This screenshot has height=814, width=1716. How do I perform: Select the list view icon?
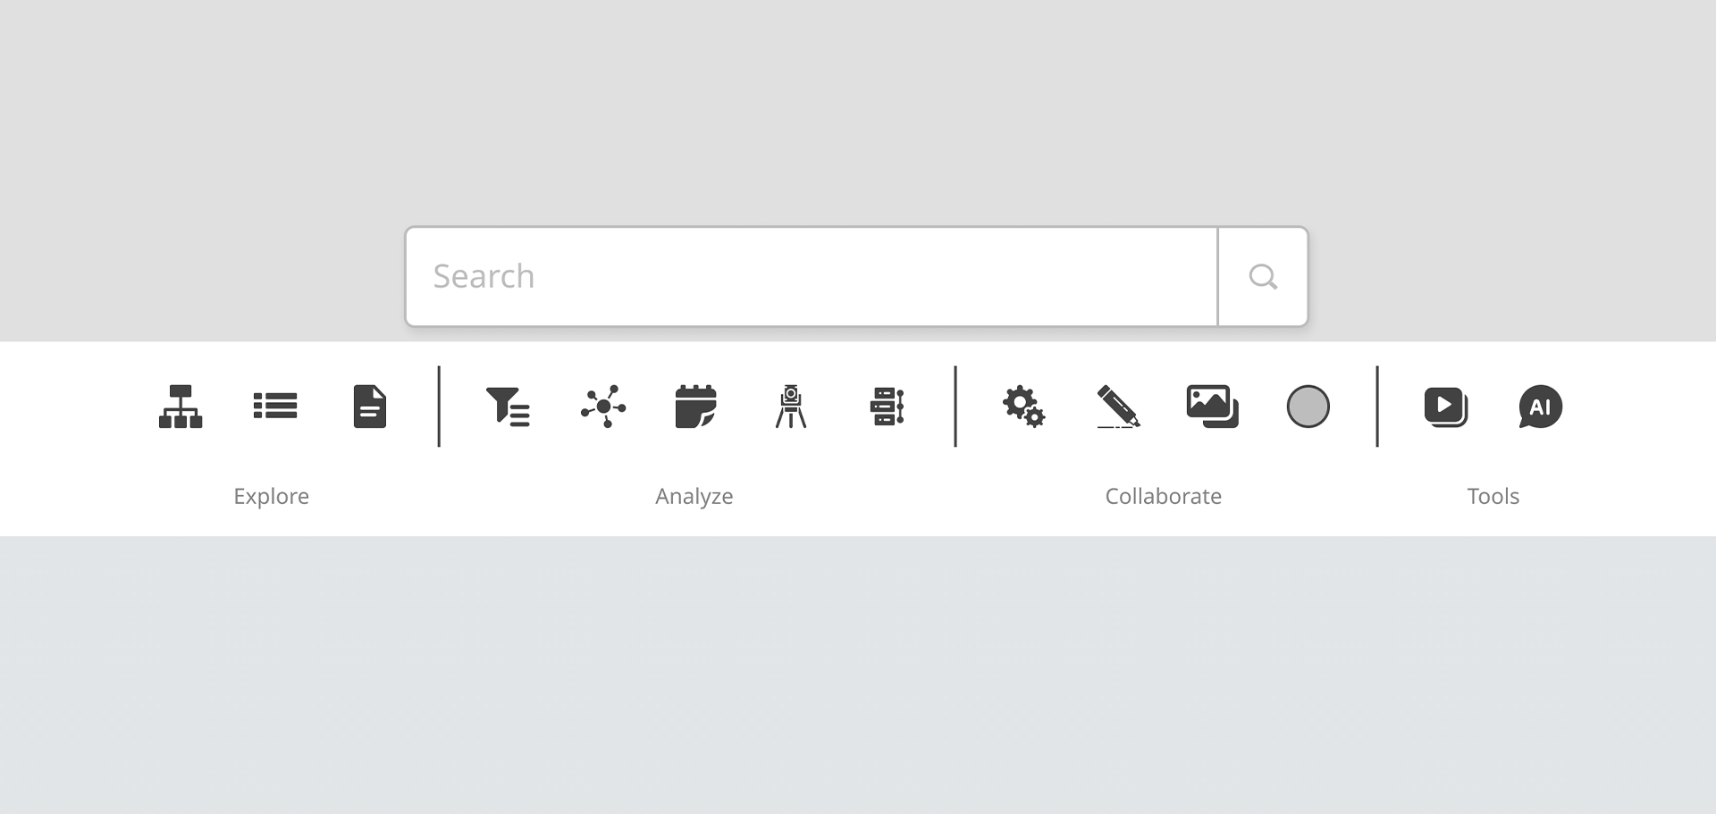275,406
